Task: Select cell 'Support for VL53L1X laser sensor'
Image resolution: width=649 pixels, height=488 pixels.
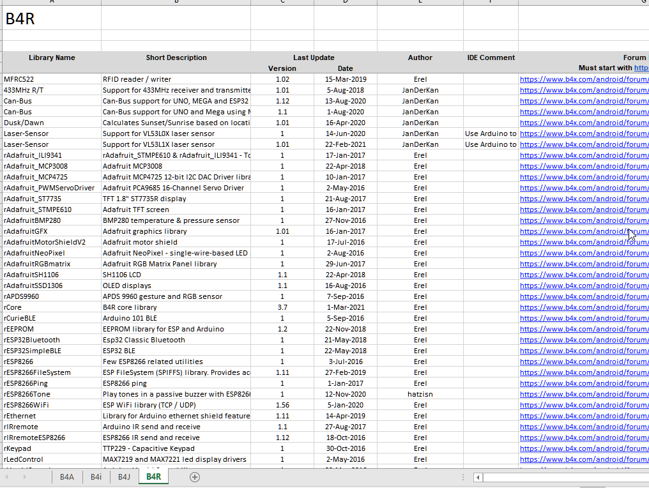Action: (176, 144)
